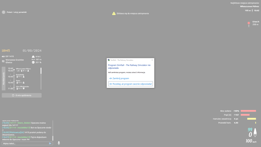The image size is (261, 147).
Task: Click the Włoszczowa Północ next stop name at top right
Action: click(x=250, y=6)
